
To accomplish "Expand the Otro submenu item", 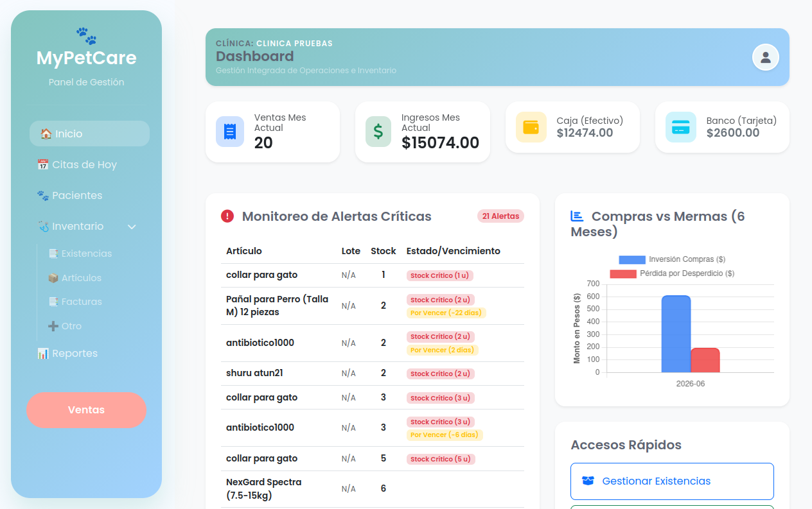I will [x=65, y=326].
